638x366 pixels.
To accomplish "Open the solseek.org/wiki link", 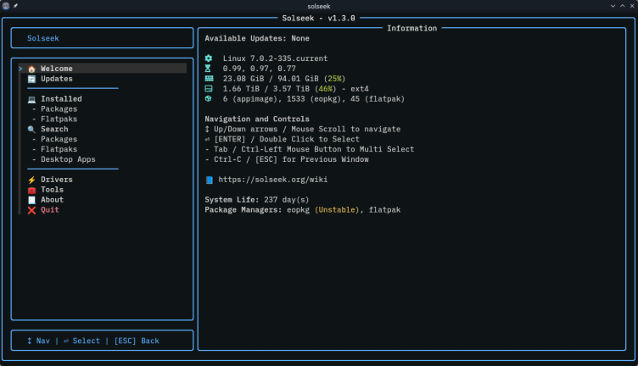I will [x=272, y=180].
